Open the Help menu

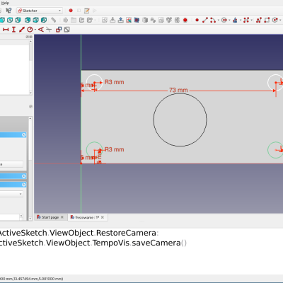coord(5,3)
